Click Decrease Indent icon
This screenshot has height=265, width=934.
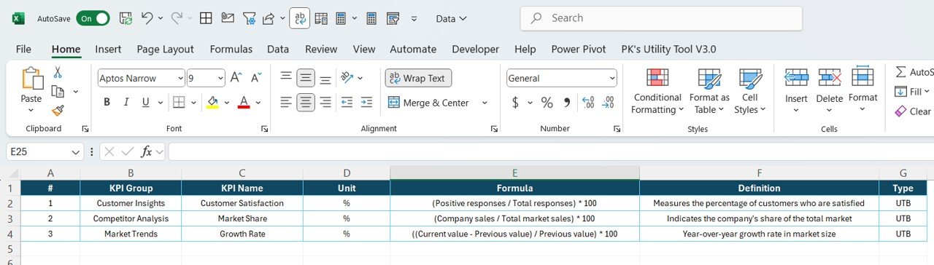point(347,102)
